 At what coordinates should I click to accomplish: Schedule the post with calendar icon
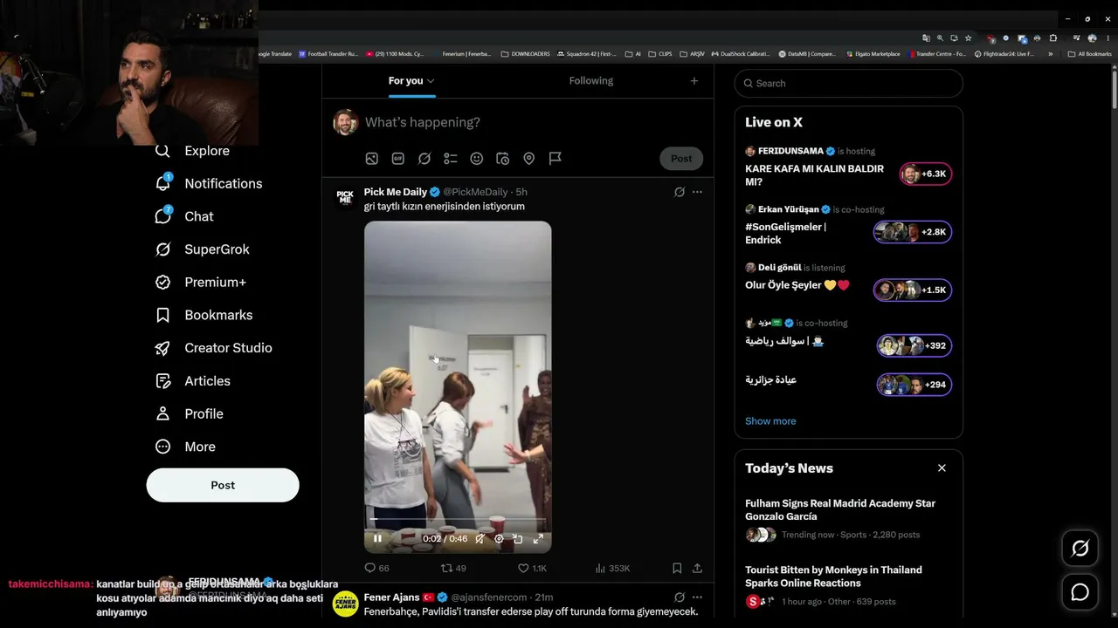coord(503,159)
